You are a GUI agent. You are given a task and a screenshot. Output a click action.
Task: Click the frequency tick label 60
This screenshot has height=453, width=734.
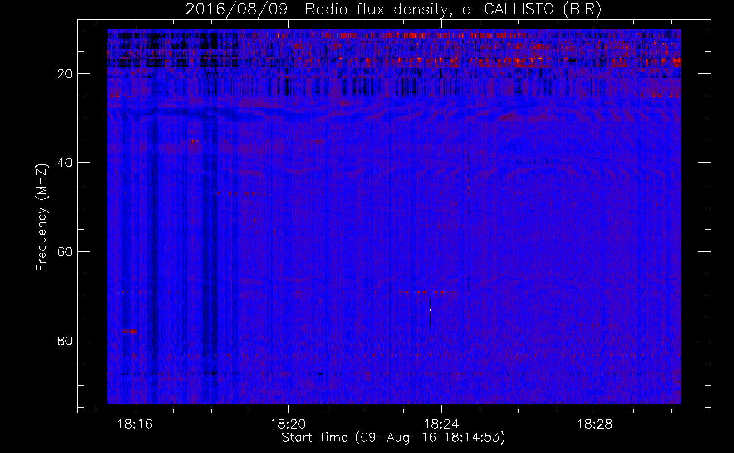pyautogui.click(x=65, y=252)
